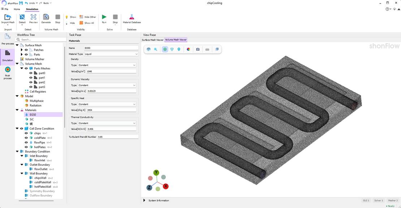The image size is (401, 208).
Task: Click the location pin icon in viewer
Action: click(x=179, y=49)
